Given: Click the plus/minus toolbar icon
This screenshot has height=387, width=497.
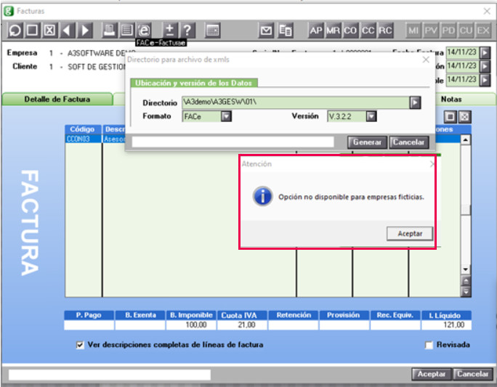Looking at the screenshot, I should (x=170, y=30).
